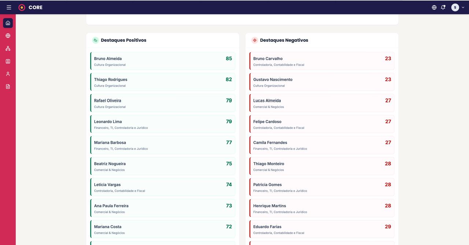Select the ID badge sidebar icon
The width and height of the screenshot is (469, 245).
click(8, 61)
